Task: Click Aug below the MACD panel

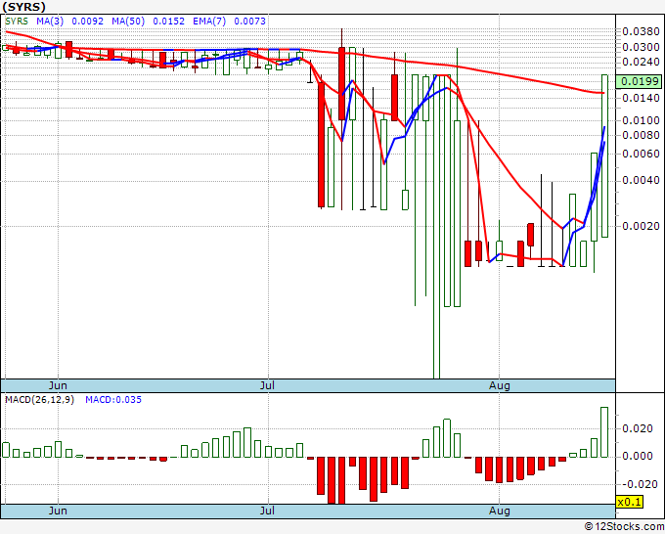Action: (x=499, y=511)
